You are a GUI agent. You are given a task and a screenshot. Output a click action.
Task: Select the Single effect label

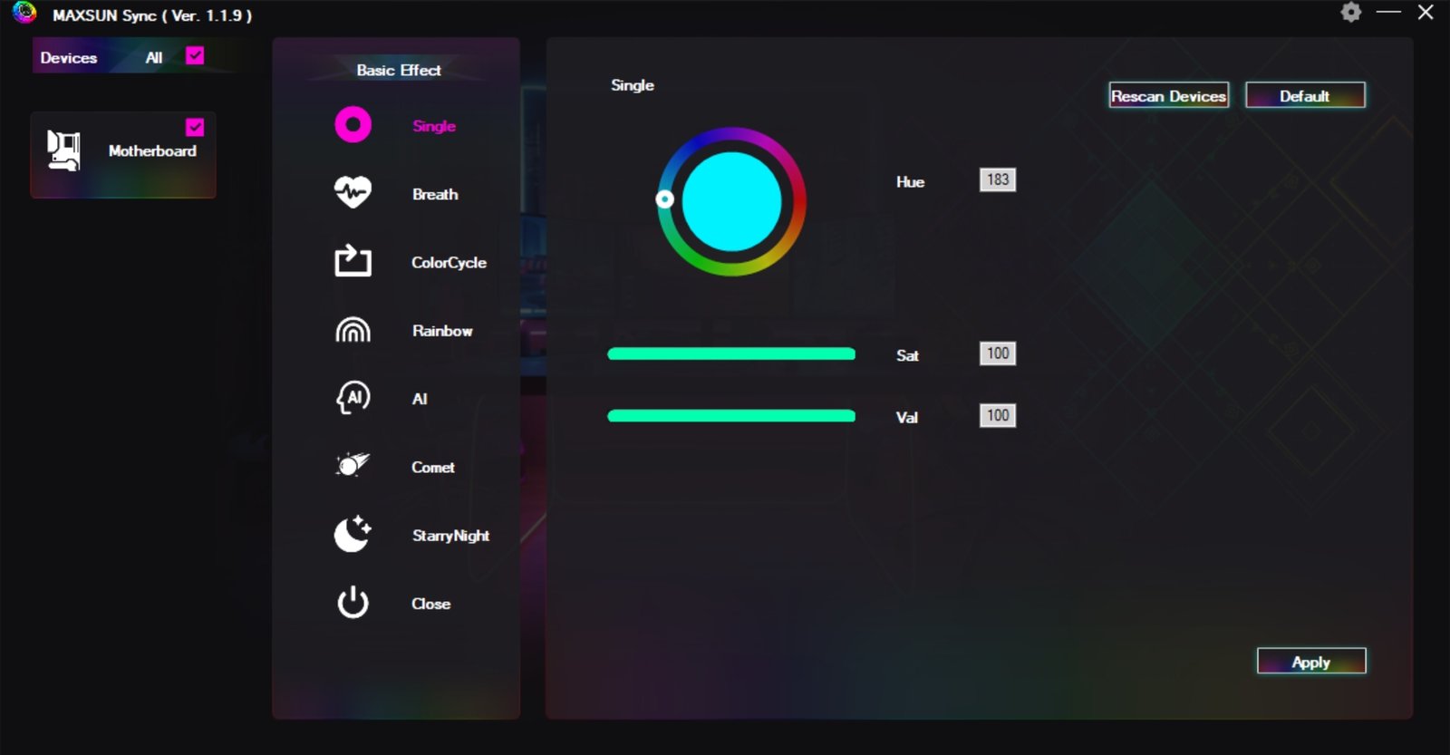point(434,126)
